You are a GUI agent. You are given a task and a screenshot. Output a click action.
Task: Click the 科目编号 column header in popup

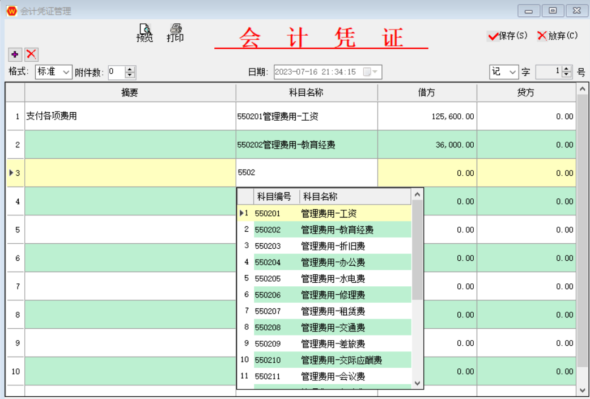coord(274,197)
